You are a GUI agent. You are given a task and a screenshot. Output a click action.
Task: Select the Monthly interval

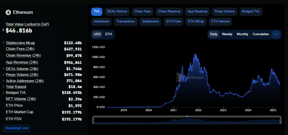[x=242, y=35]
